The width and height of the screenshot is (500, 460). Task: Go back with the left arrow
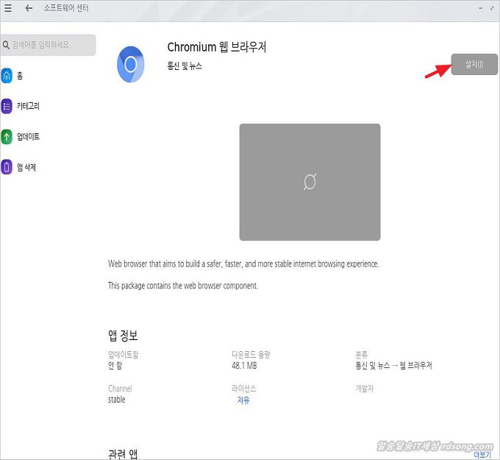point(29,8)
